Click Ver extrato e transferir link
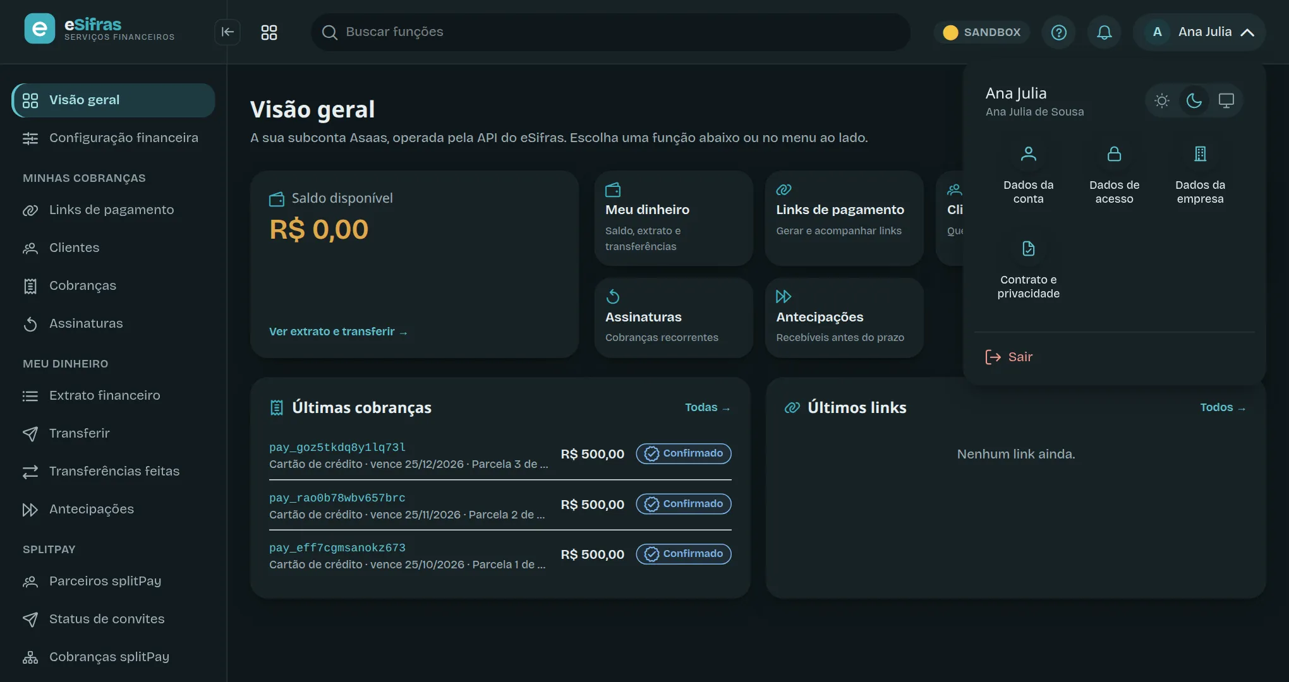 pos(338,332)
